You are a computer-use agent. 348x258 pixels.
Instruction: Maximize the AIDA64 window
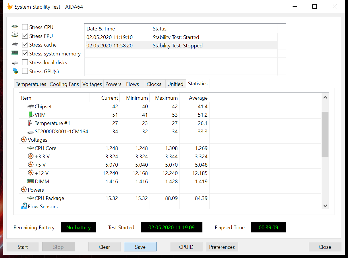tap(314, 7)
